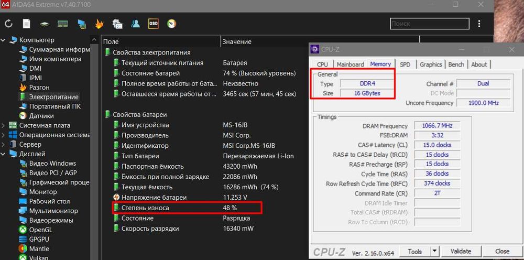The width and height of the screenshot is (524, 260).
Task: Click the Validate button in CPU-Z
Action: (461, 251)
